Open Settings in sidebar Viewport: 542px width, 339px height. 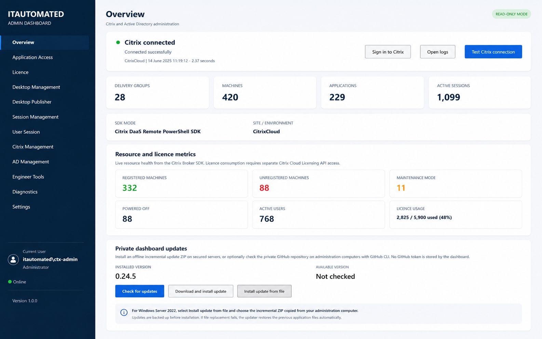(44, 207)
